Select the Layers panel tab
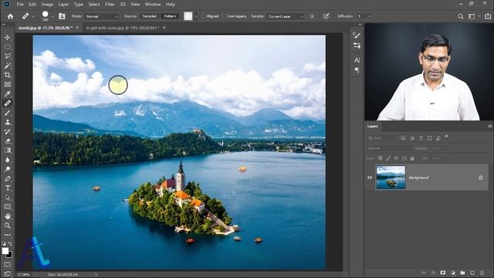Image resolution: width=494 pixels, height=278 pixels. 372,126
